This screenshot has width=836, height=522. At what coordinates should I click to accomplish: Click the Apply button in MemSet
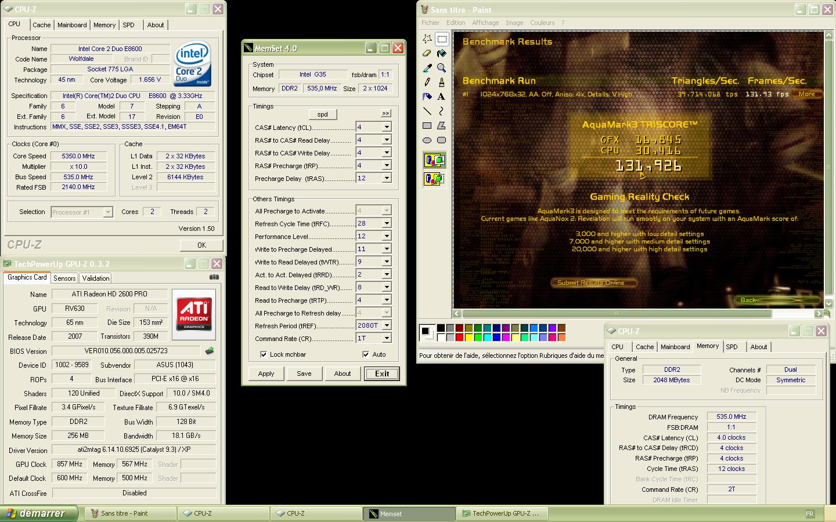tap(266, 374)
